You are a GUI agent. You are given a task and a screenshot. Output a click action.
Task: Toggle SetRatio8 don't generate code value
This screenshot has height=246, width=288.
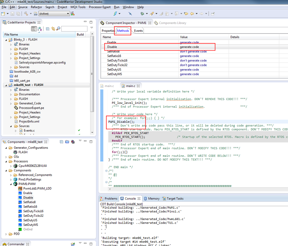[x=193, y=51]
